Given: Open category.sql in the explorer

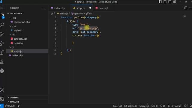Looking at the screenshot, I should [x=27, y=39].
